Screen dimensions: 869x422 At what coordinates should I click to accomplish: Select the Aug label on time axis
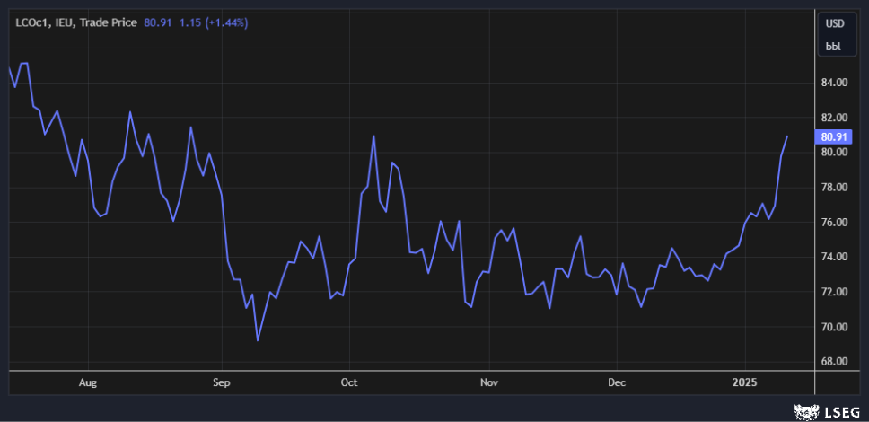pyautogui.click(x=87, y=382)
